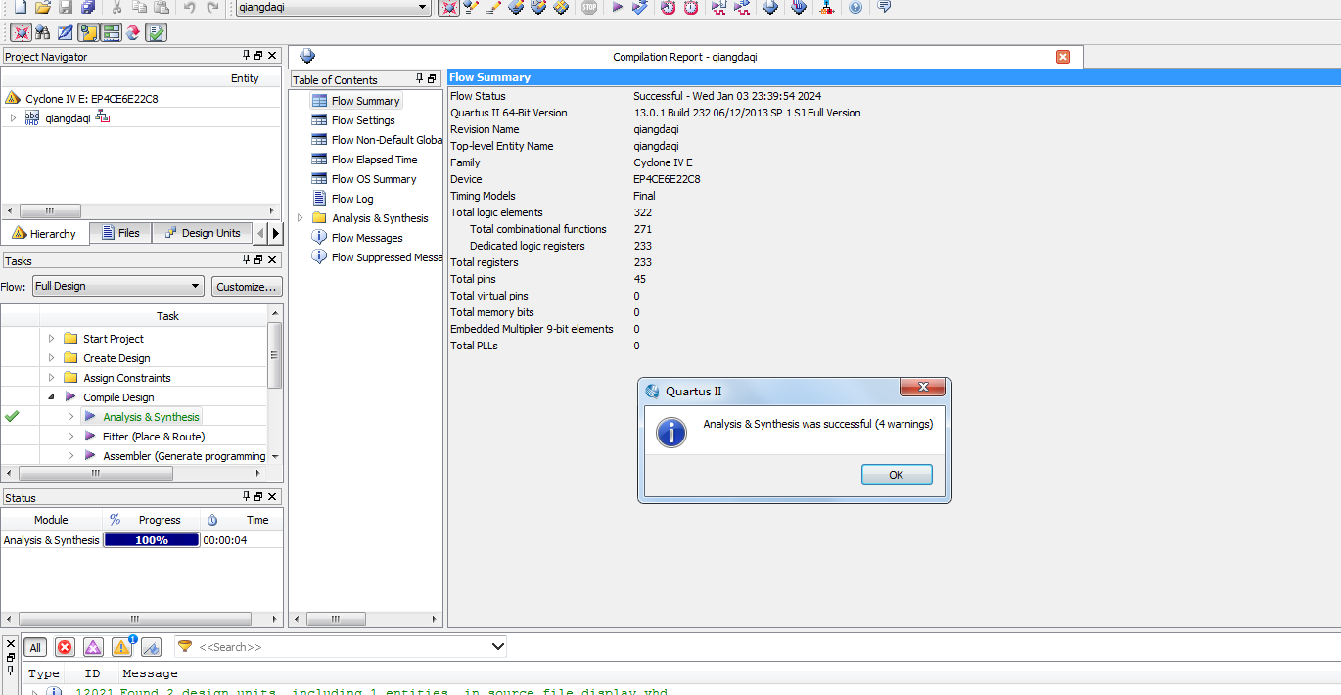Filter messages by Error icon
The image size is (1341, 695).
click(x=65, y=647)
